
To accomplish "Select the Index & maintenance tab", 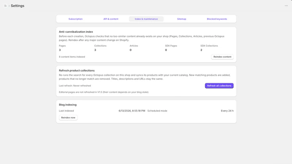I will click(146, 19).
